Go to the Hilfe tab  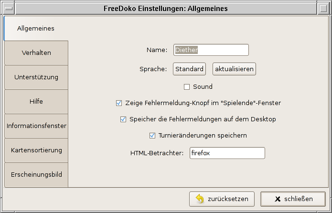point(36,102)
